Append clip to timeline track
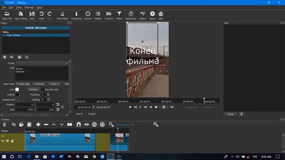The image size is (285, 160). coord(38,124)
